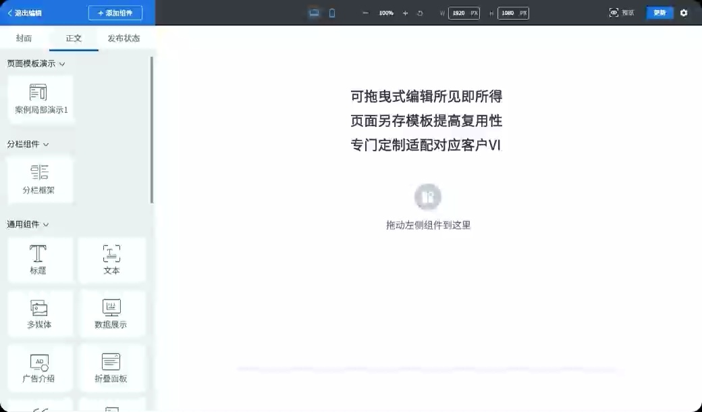Pick the 折叠面板 (Collapse Panel) component
Viewport: 702px width, 412px height.
tap(111, 367)
